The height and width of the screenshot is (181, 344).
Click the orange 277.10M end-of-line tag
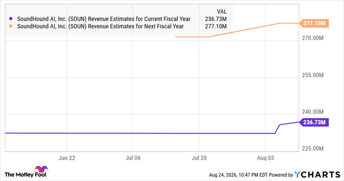click(x=314, y=23)
